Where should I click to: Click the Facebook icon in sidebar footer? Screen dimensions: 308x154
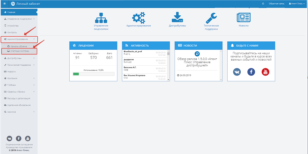click(x=19, y=138)
